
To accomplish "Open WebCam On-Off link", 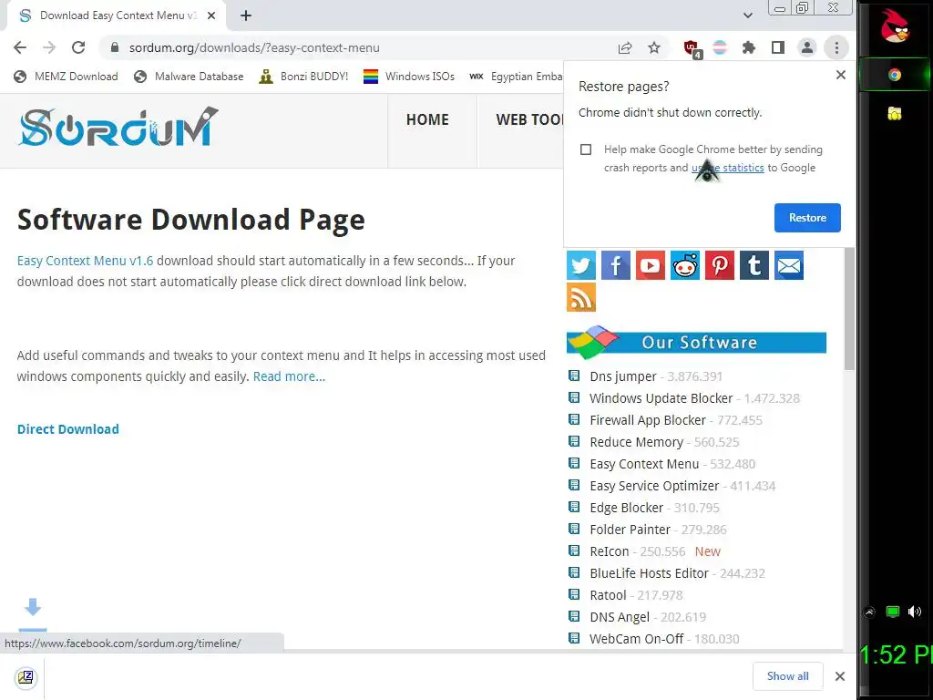I will coord(636,639).
